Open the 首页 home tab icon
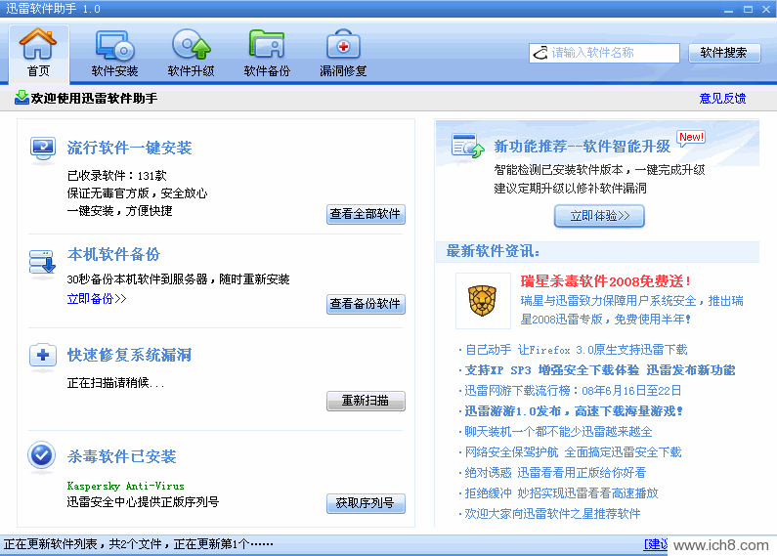Image resolution: width=777 pixels, height=556 pixels. (x=38, y=44)
